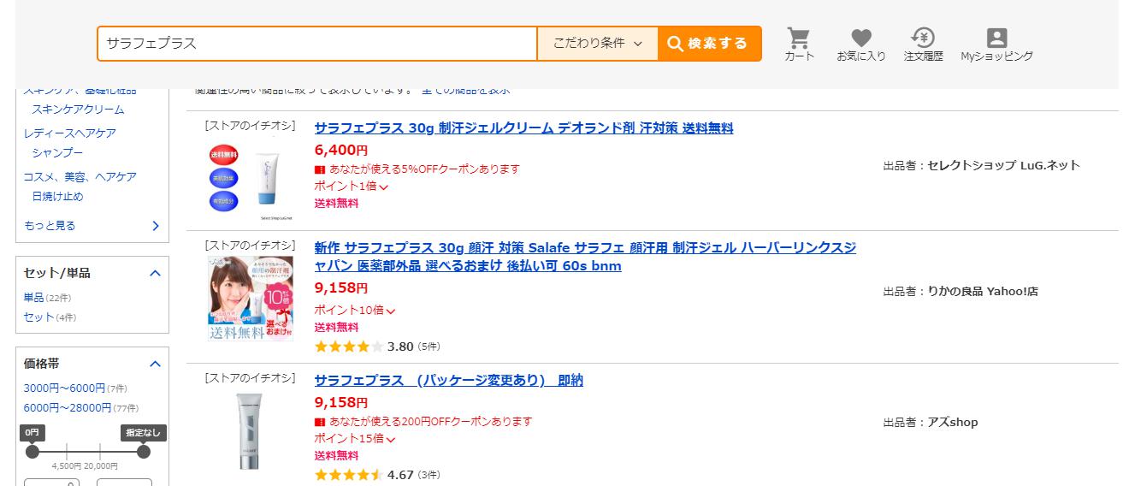The image size is (1135, 486).
Task: Collapse the セット/単品 filter section
Action: pyautogui.click(x=155, y=273)
